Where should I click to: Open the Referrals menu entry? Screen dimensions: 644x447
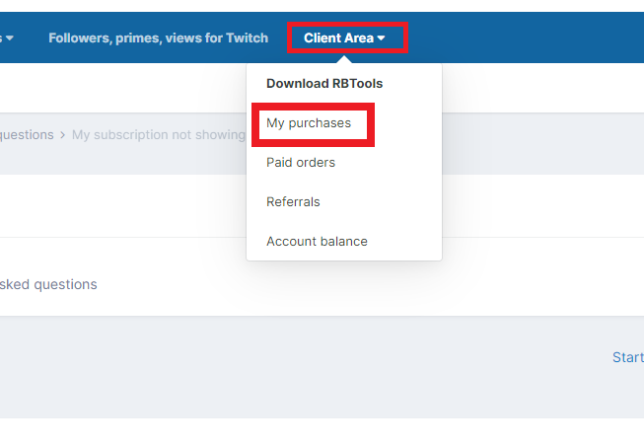tap(293, 202)
